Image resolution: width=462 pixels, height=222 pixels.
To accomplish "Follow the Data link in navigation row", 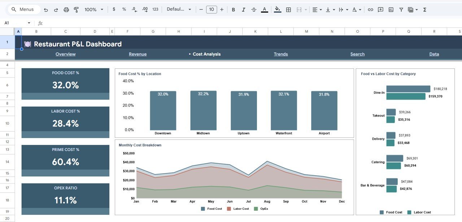I will pyautogui.click(x=434, y=54).
